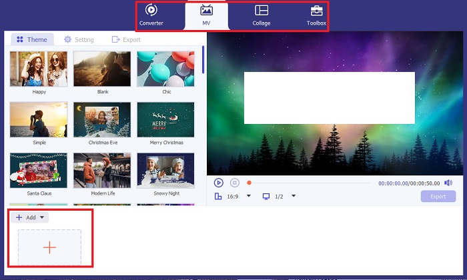Open the Collage tab
467x280 pixels.
pos(262,15)
